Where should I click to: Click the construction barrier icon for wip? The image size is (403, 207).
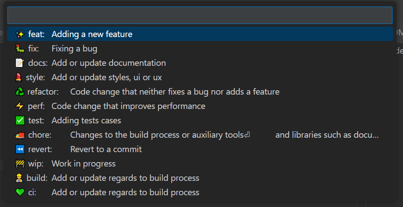[20, 163]
